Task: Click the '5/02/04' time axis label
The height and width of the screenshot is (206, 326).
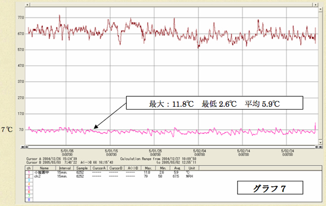Action: 199,151
